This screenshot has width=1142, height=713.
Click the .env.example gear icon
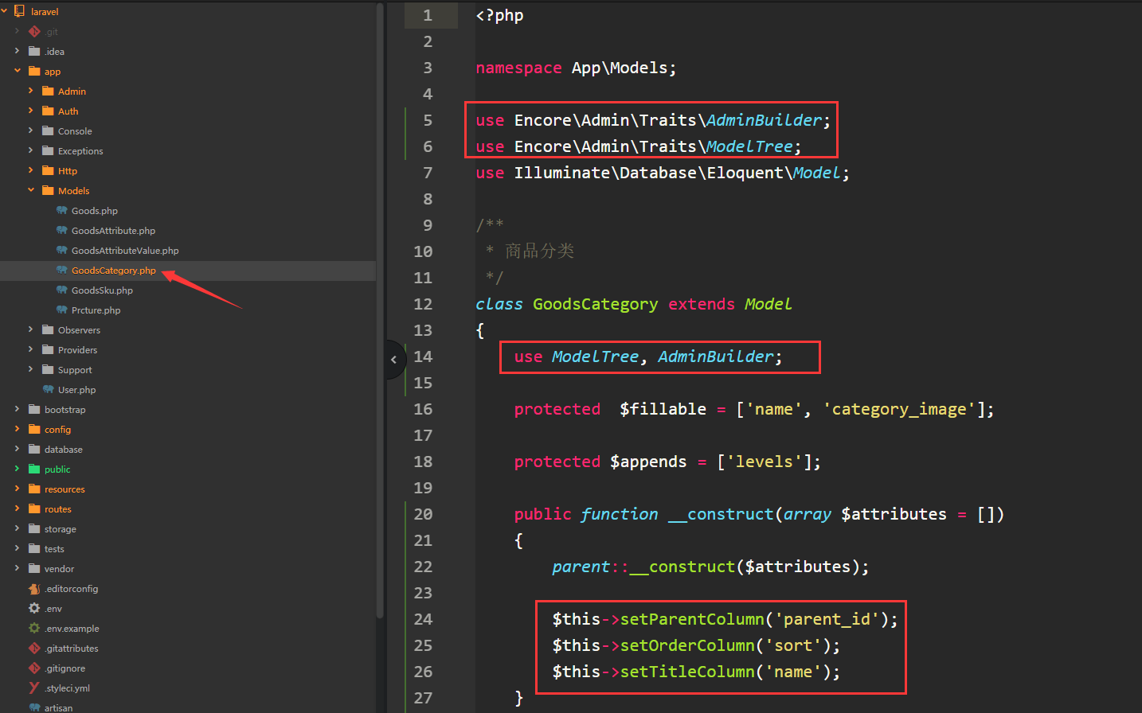34,628
